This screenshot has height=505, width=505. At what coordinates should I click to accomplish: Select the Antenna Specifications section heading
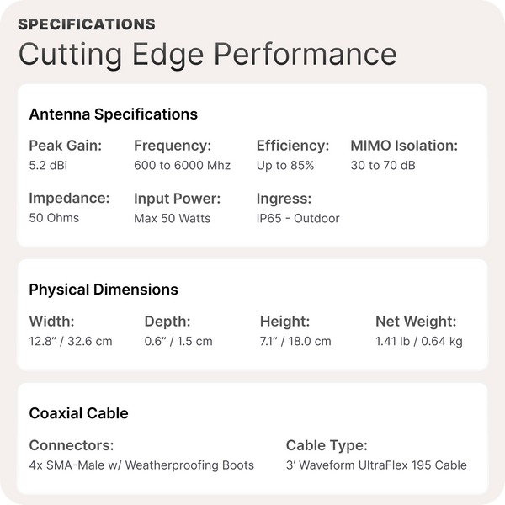point(113,114)
